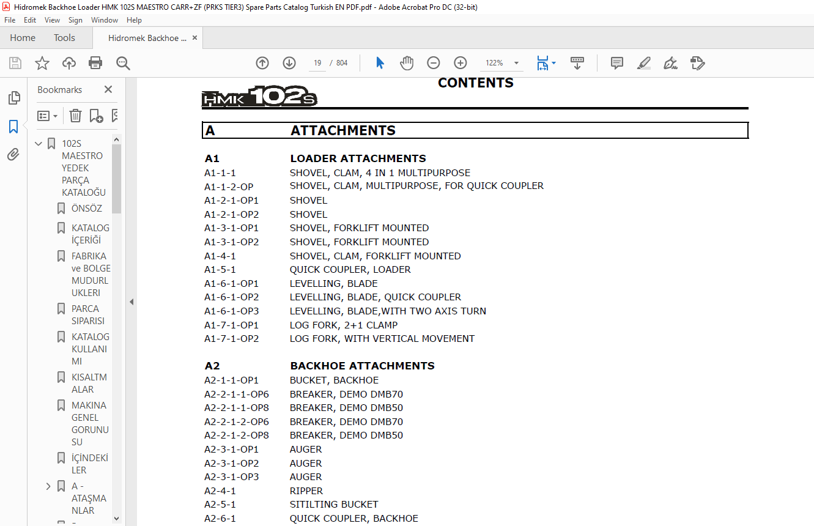Click the A2-1-1-OP1 BUCKET, BACKHOE entry
Viewport: 814px width, 526px height.
point(291,380)
